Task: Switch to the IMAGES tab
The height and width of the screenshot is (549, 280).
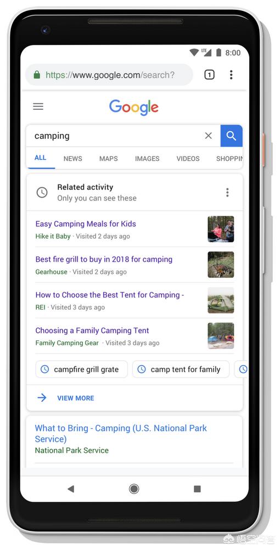Action: [147, 159]
